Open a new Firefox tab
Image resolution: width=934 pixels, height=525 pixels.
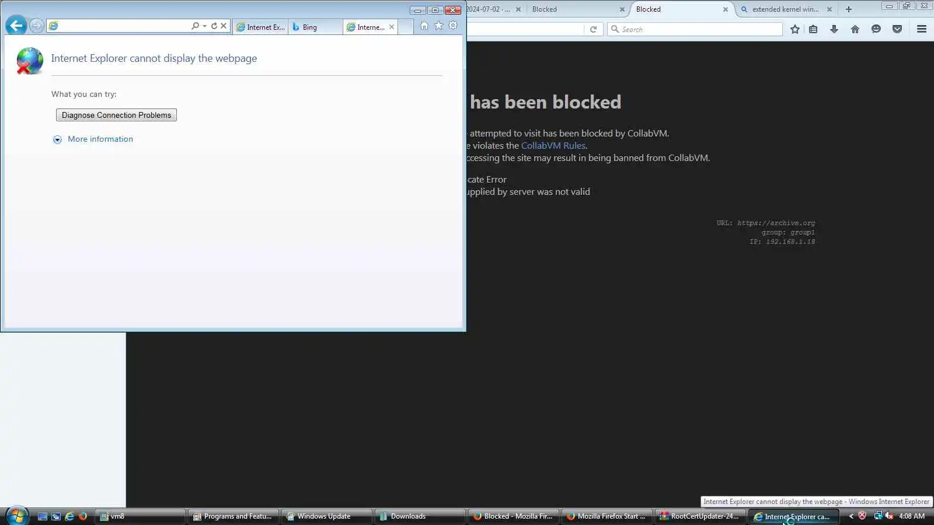coord(849,9)
